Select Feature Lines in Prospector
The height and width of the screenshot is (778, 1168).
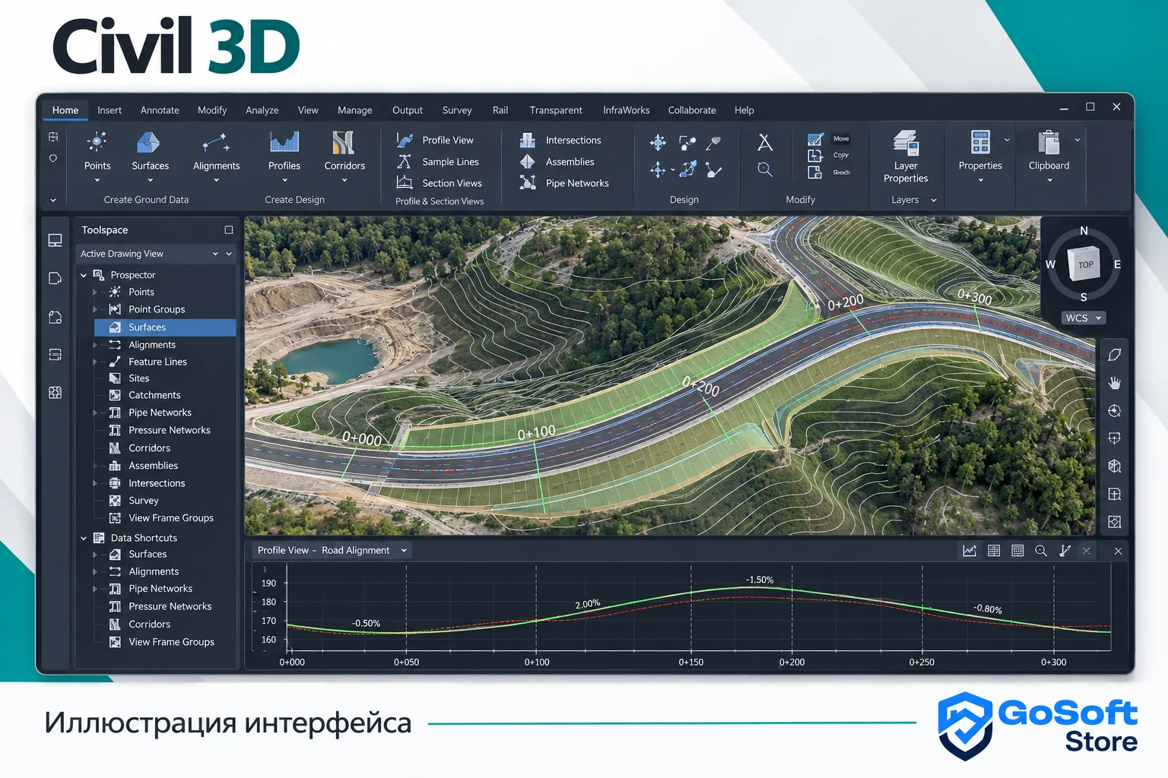[x=157, y=362]
